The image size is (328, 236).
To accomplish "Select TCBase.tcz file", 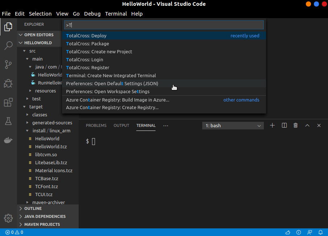I will pos(48,178).
